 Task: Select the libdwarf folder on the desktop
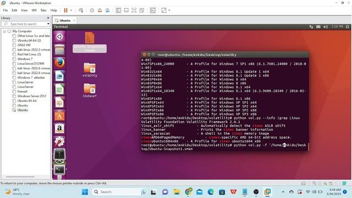click(x=90, y=90)
